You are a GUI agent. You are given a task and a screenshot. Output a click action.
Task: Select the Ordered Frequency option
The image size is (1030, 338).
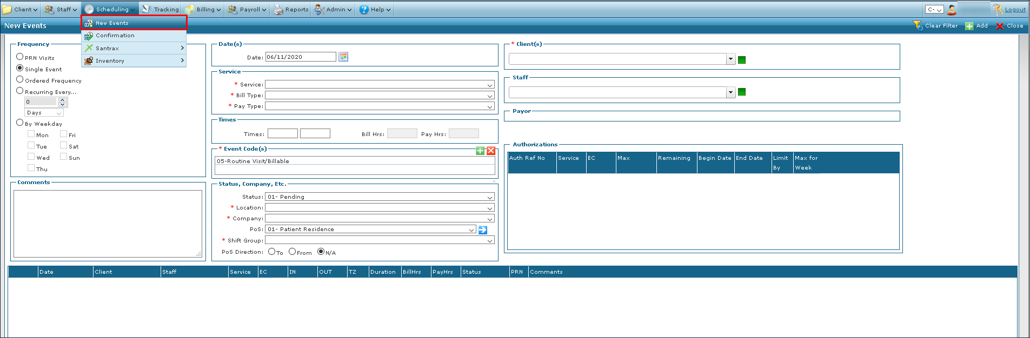pos(20,79)
